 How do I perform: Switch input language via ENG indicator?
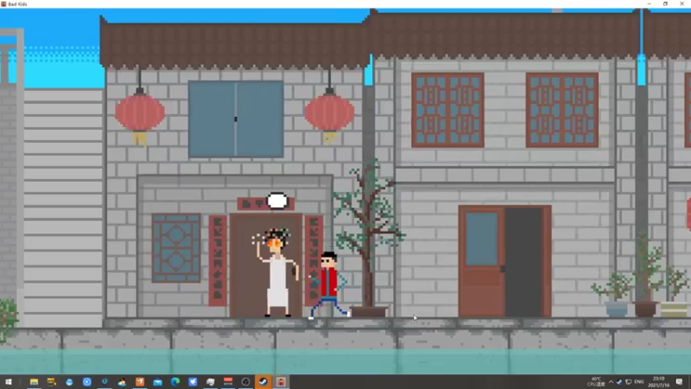[x=639, y=382]
